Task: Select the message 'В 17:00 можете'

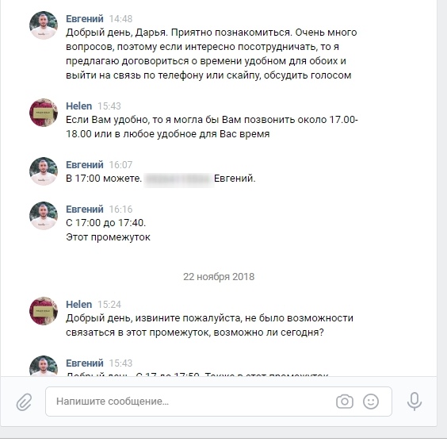Action: point(161,179)
